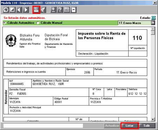The width and height of the screenshot is (158, 130).
Task: Click the Salir button
Action: (x=147, y=125)
